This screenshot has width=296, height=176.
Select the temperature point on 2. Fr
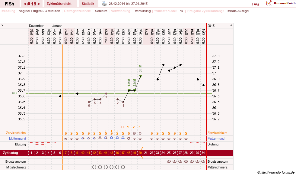click(x=60, y=96)
